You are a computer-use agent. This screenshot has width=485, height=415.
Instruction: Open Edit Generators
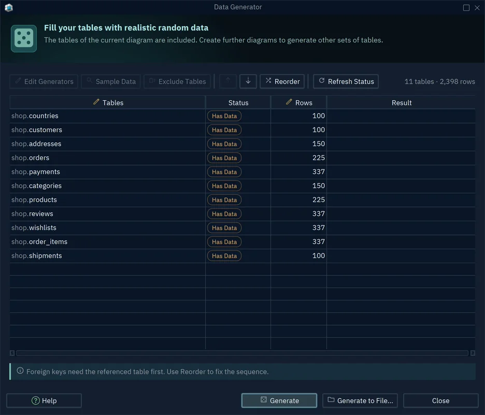(44, 81)
